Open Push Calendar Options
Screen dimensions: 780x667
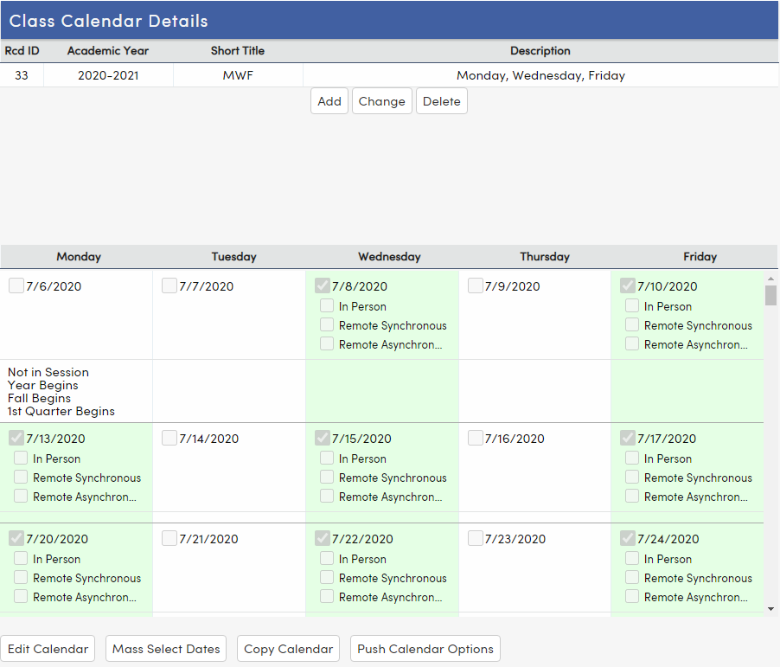[425, 649]
